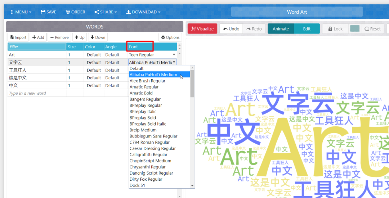The height and width of the screenshot is (198, 389).
Task: Choose BPreplay Bold Italic font
Action: click(160, 124)
